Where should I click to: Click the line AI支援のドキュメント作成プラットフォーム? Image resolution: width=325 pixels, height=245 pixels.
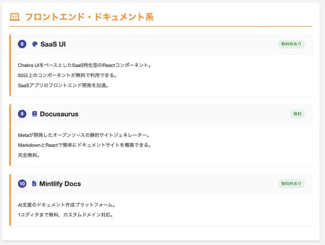tap(66, 205)
